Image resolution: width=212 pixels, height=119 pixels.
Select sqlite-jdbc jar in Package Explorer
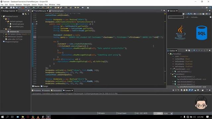click(x=15, y=39)
